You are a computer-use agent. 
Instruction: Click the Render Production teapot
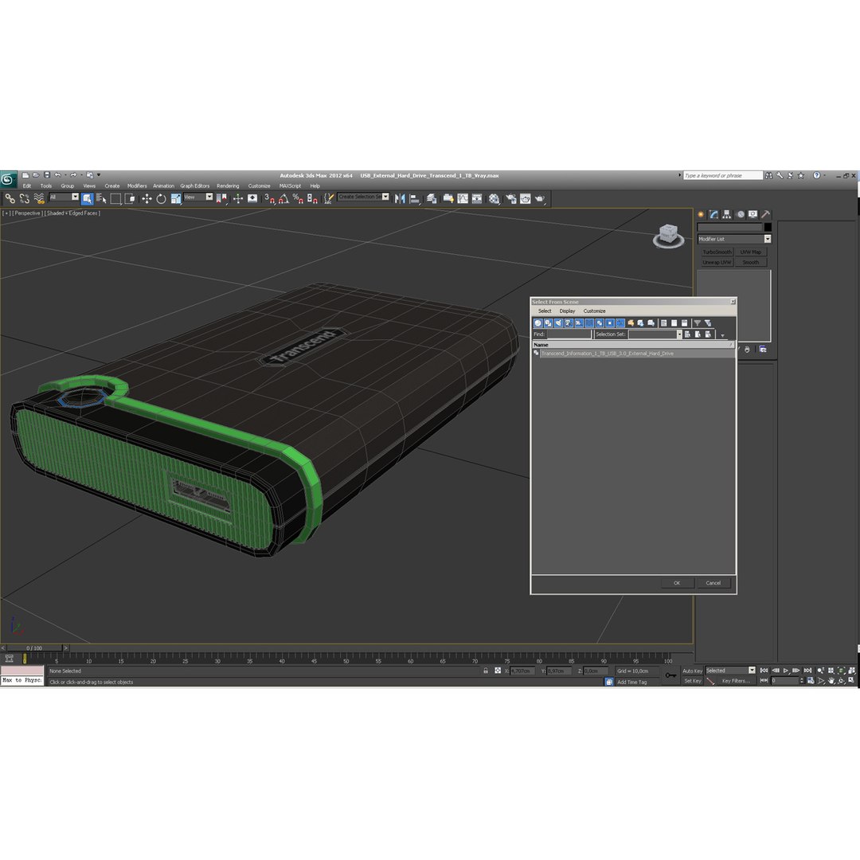coord(540,198)
